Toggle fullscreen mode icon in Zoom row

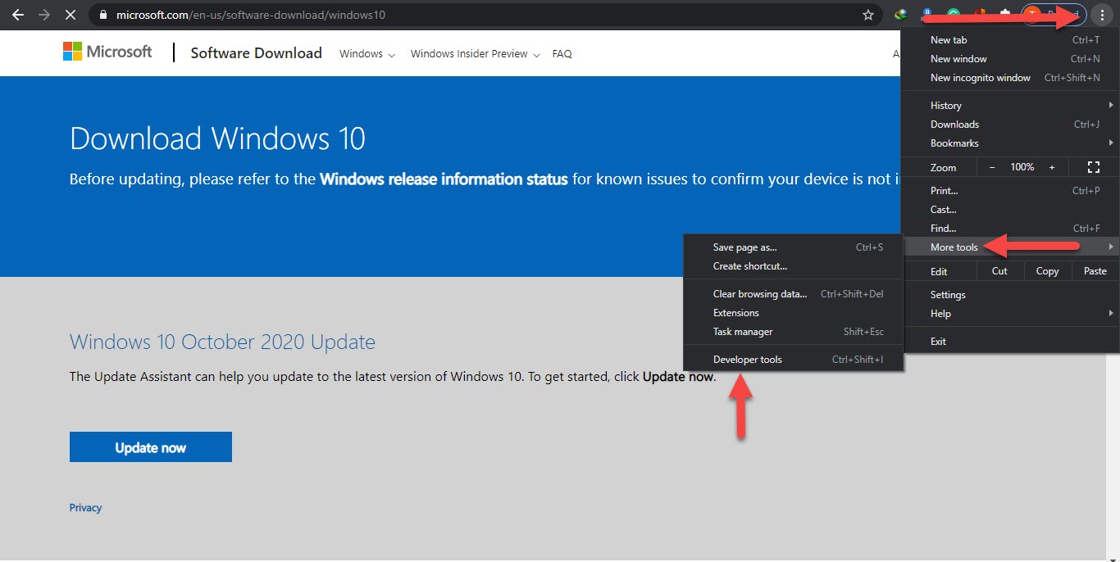click(1093, 167)
